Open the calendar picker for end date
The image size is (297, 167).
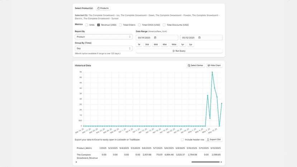(199, 38)
